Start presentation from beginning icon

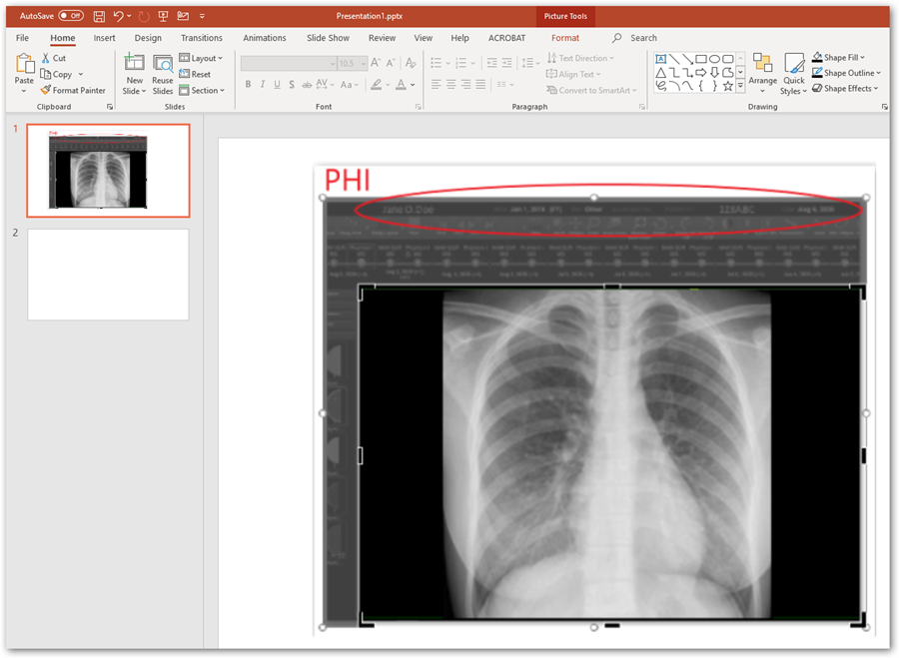coord(163,16)
